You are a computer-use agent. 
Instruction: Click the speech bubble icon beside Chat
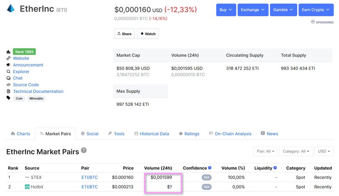point(8,78)
